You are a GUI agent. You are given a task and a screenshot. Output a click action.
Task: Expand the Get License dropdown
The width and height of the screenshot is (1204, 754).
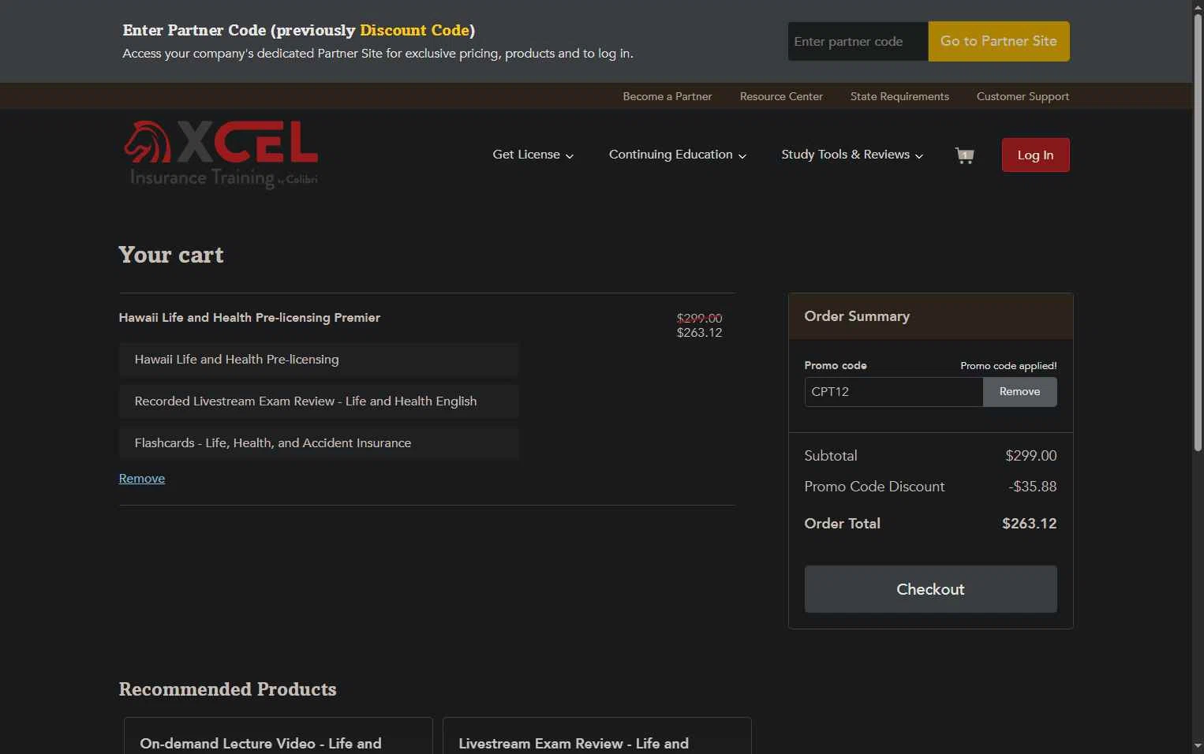coord(533,155)
